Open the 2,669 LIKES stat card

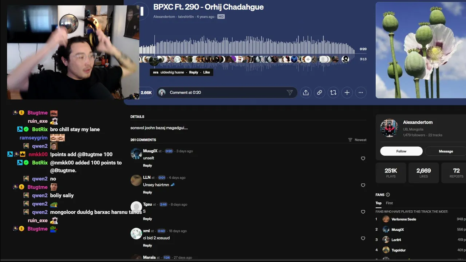(423, 172)
